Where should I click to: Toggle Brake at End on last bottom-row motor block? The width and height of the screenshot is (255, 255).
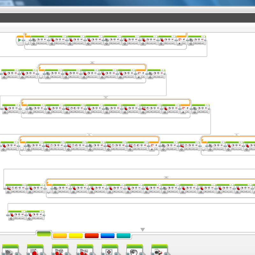click(x=41, y=218)
